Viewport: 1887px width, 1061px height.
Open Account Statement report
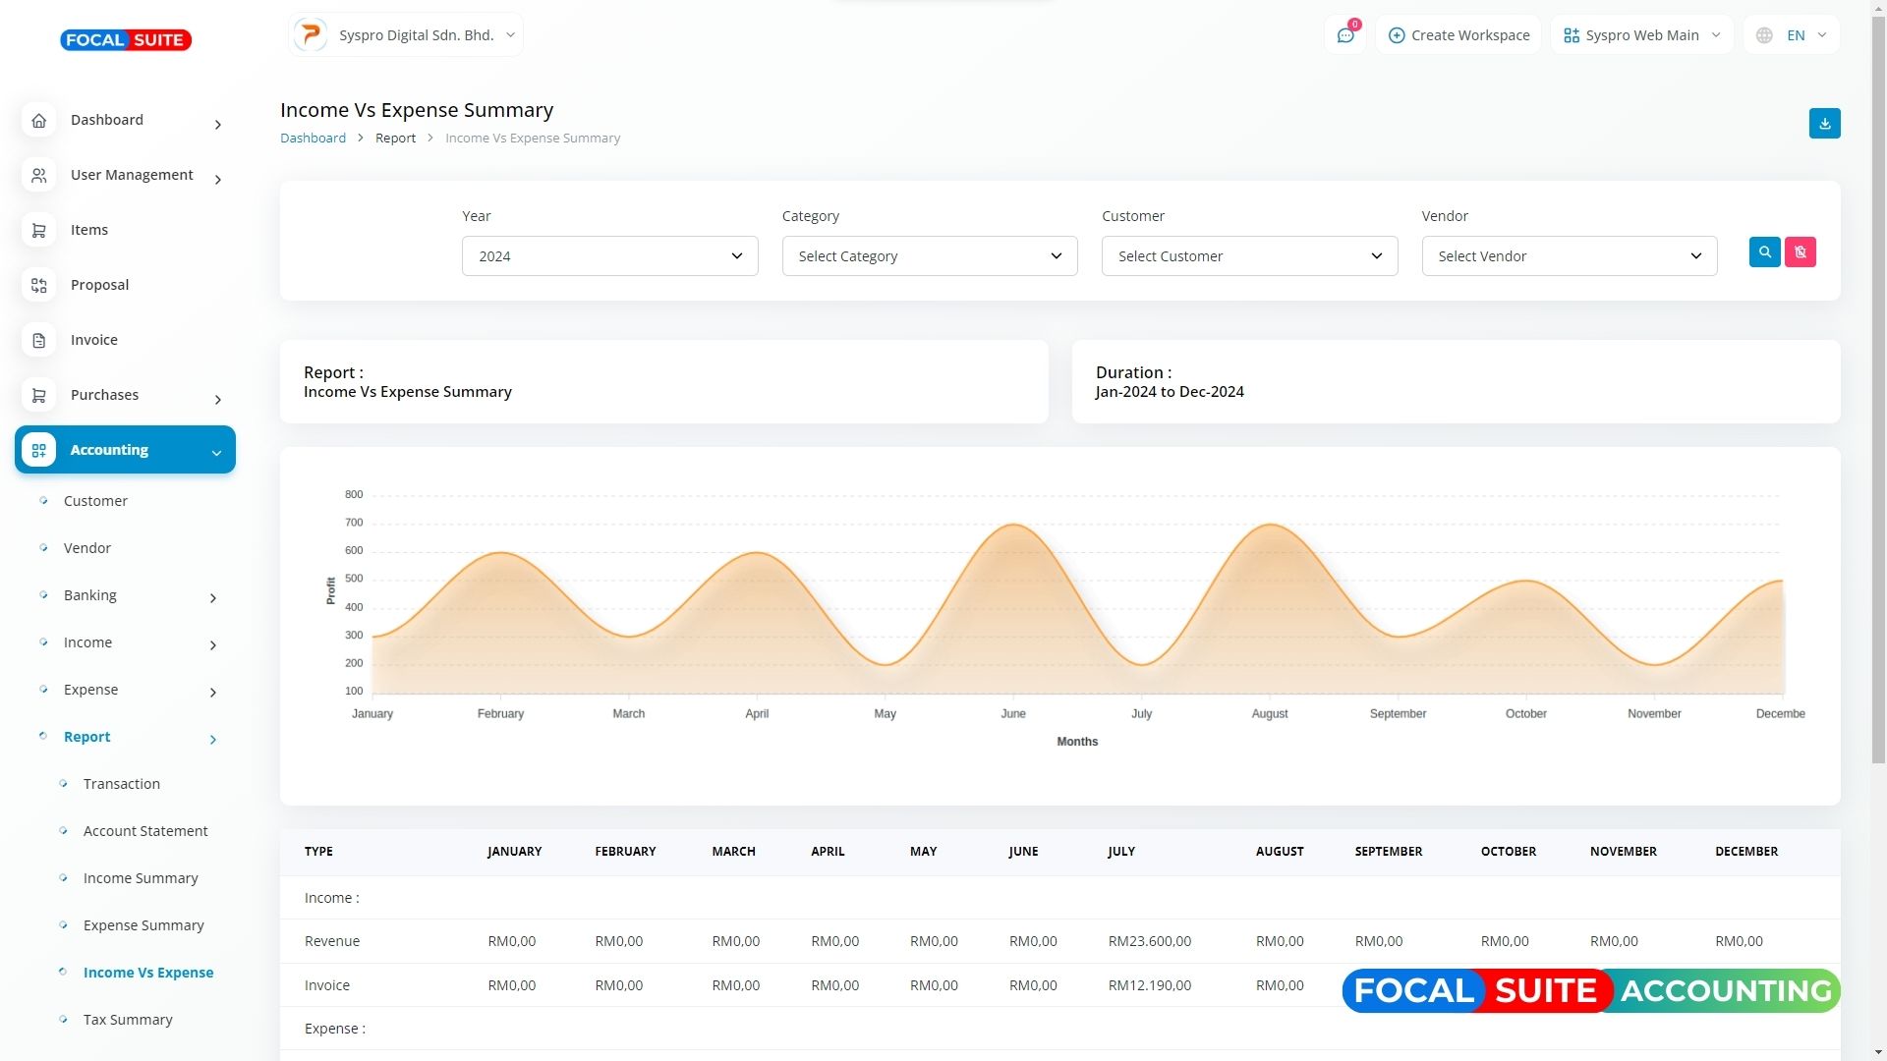145,831
